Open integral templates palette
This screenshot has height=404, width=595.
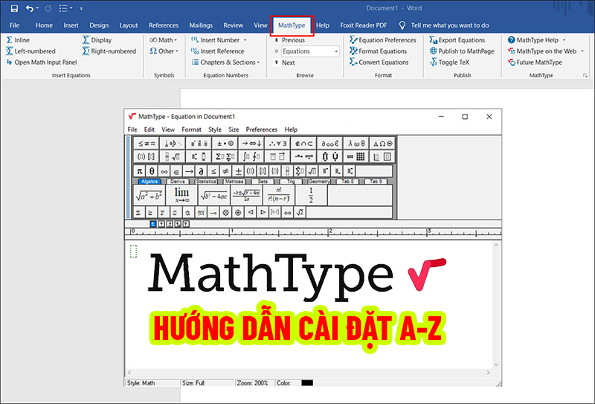[x=251, y=156]
